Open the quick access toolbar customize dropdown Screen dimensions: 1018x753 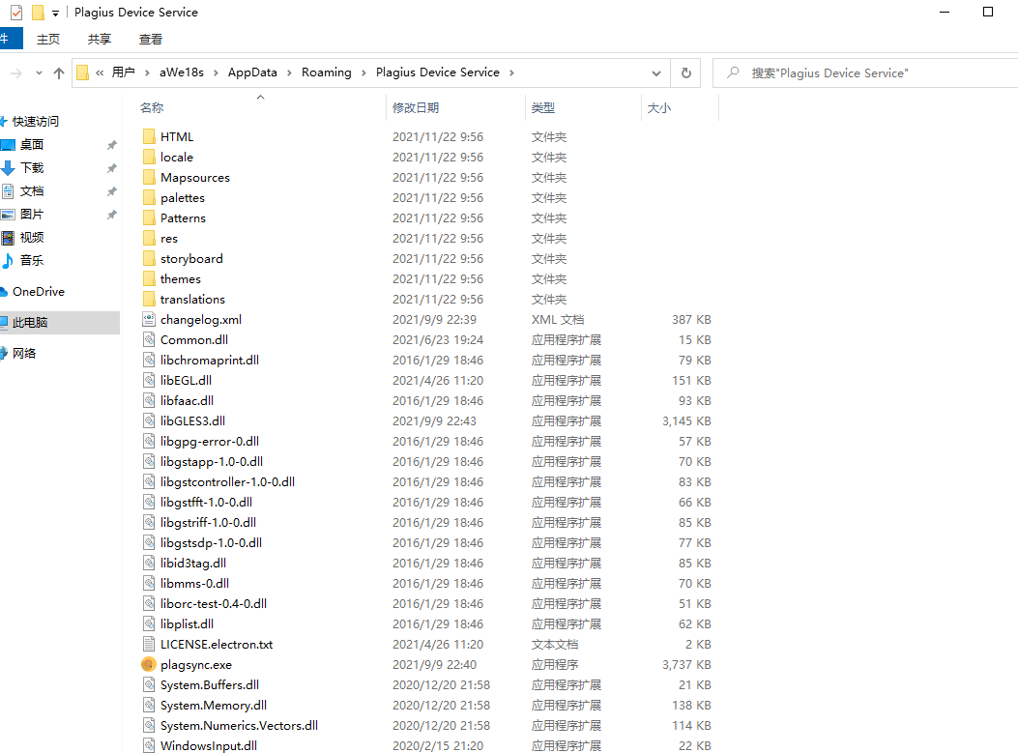[55, 13]
